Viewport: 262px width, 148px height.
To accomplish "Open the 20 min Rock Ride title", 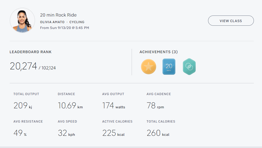I will click(x=58, y=15).
